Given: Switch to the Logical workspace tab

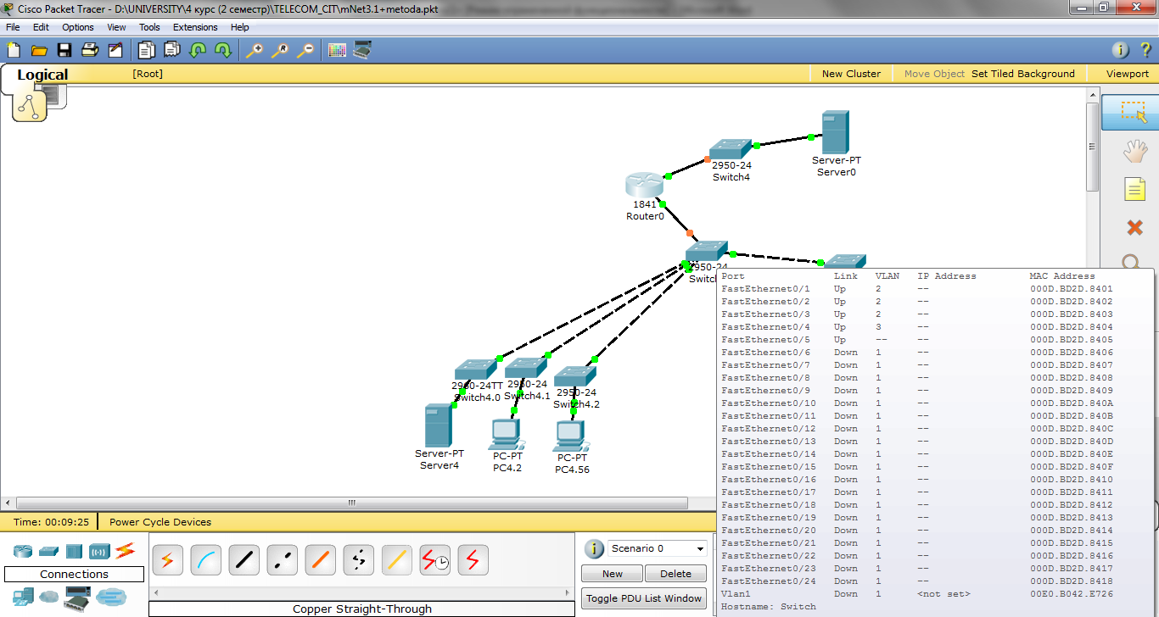Looking at the screenshot, I should tap(42, 75).
